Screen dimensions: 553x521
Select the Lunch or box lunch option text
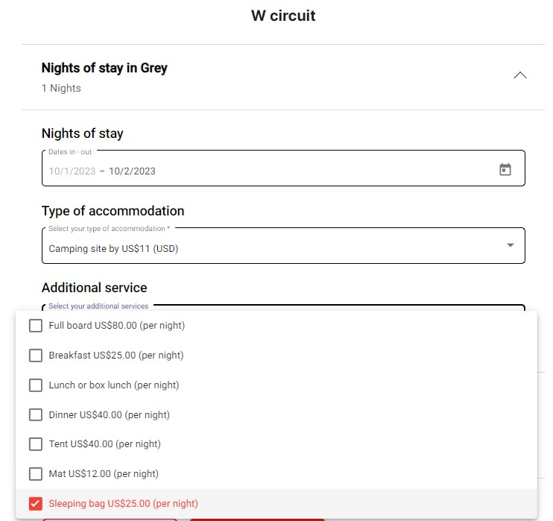click(114, 385)
